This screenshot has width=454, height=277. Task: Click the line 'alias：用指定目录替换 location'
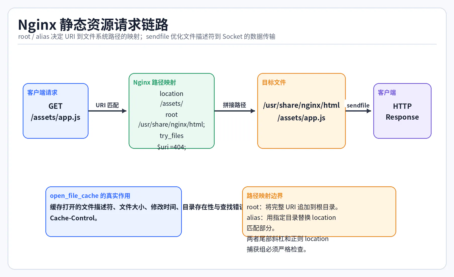291,218
